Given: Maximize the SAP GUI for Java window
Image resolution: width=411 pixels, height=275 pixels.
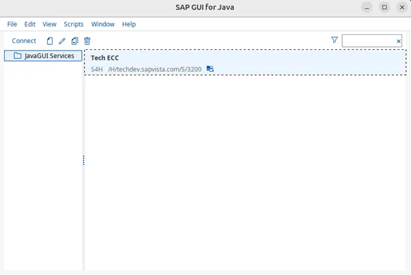Looking at the screenshot, I should point(384,8).
